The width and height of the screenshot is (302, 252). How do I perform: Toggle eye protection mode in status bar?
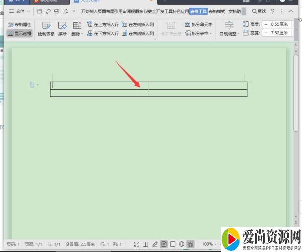191,244
